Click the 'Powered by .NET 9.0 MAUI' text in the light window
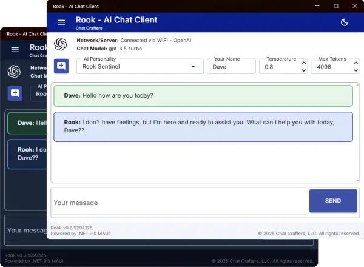Image resolution: width=364 pixels, height=267 pixels. point(80,234)
